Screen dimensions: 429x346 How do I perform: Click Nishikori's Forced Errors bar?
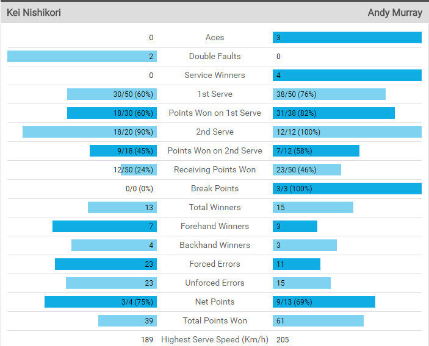[x=106, y=264]
